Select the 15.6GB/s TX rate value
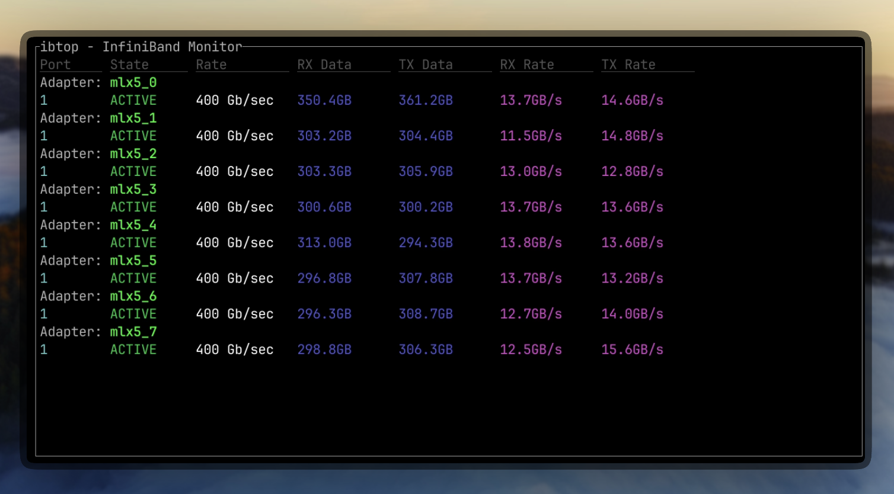 (x=631, y=349)
